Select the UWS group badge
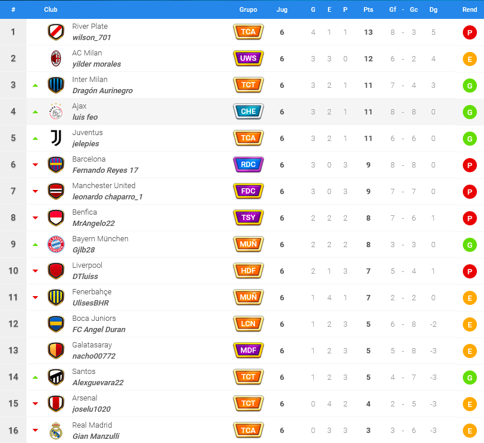The image size is (484, 443). tap(248, 58)
